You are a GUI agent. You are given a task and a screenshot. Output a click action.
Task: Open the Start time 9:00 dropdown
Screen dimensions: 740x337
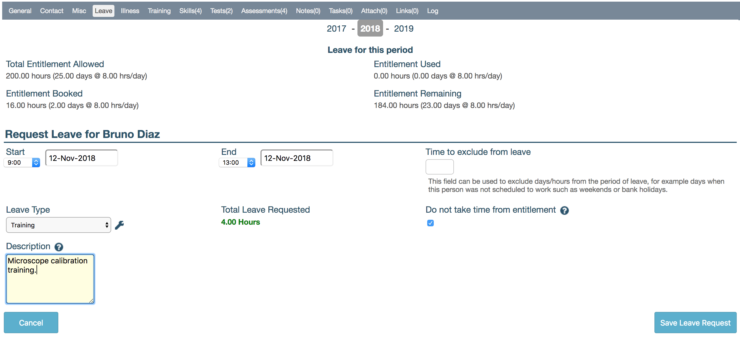pos(22,163)
